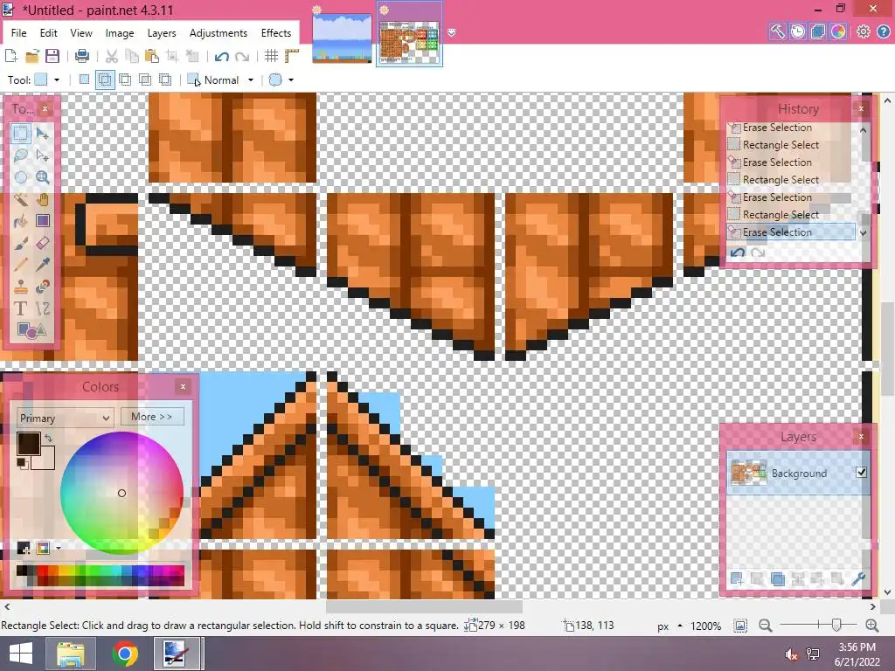Screen dimensions: 895x671
Task: Select the Magic Wand tool
Action: coord(21,199)
